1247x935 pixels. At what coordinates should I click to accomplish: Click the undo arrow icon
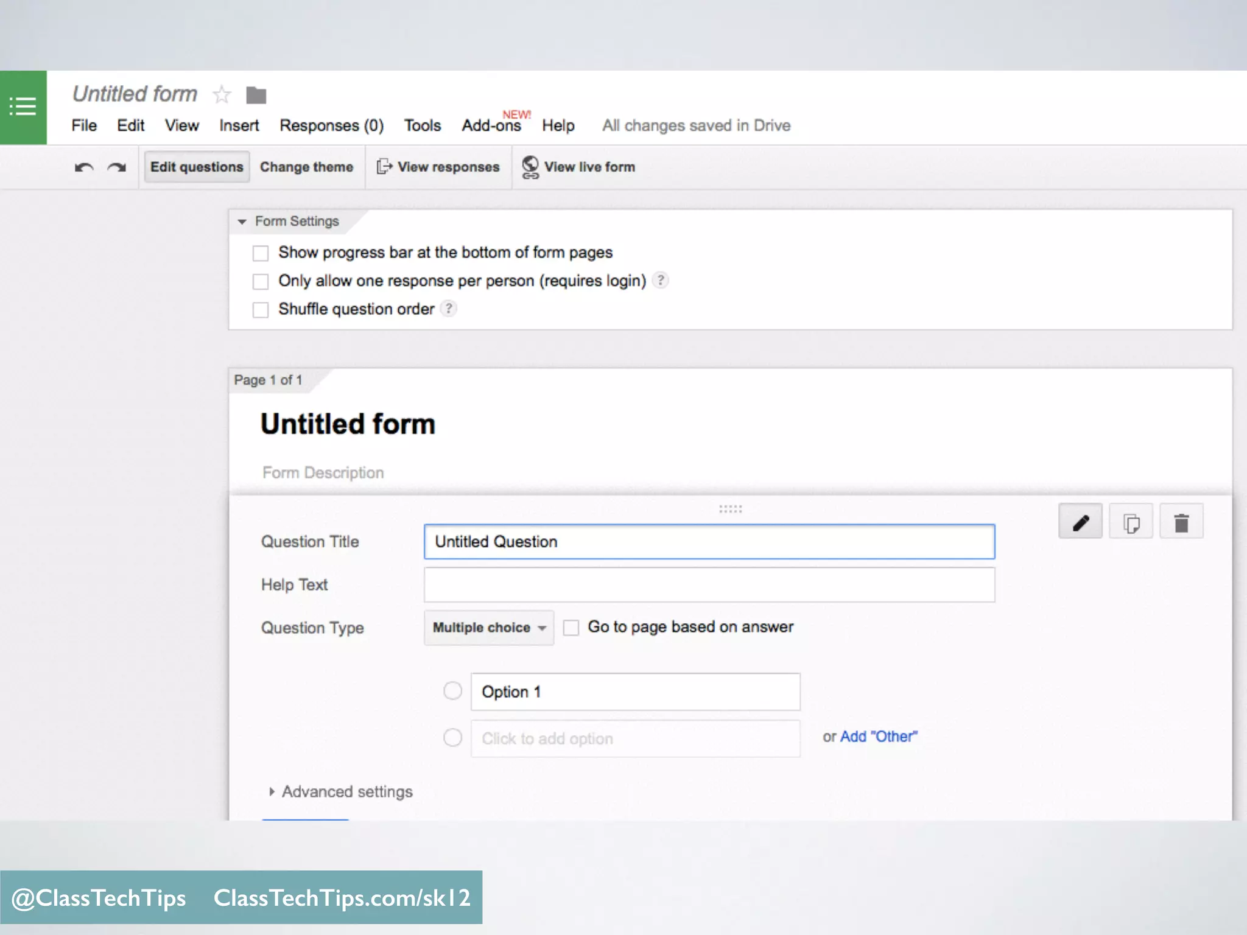coord(84,167)
